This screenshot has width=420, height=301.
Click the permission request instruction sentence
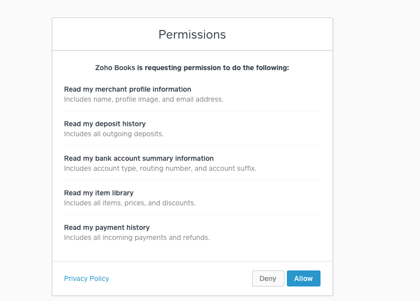pos(192,68)
